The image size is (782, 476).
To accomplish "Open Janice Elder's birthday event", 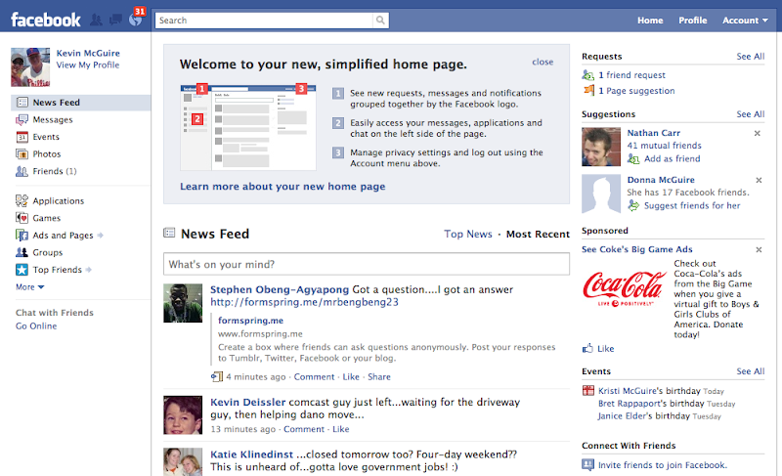I will [644, 415].
